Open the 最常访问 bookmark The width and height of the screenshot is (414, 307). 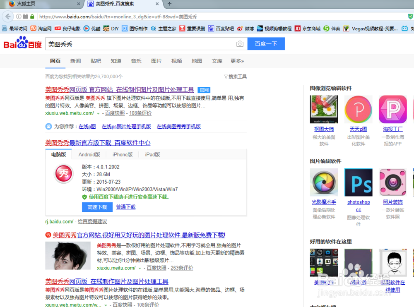pos(14,29)
